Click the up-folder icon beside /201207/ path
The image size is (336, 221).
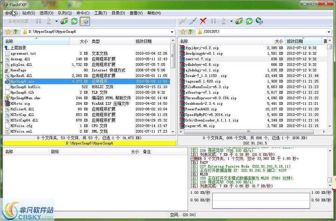click(190, 32)
